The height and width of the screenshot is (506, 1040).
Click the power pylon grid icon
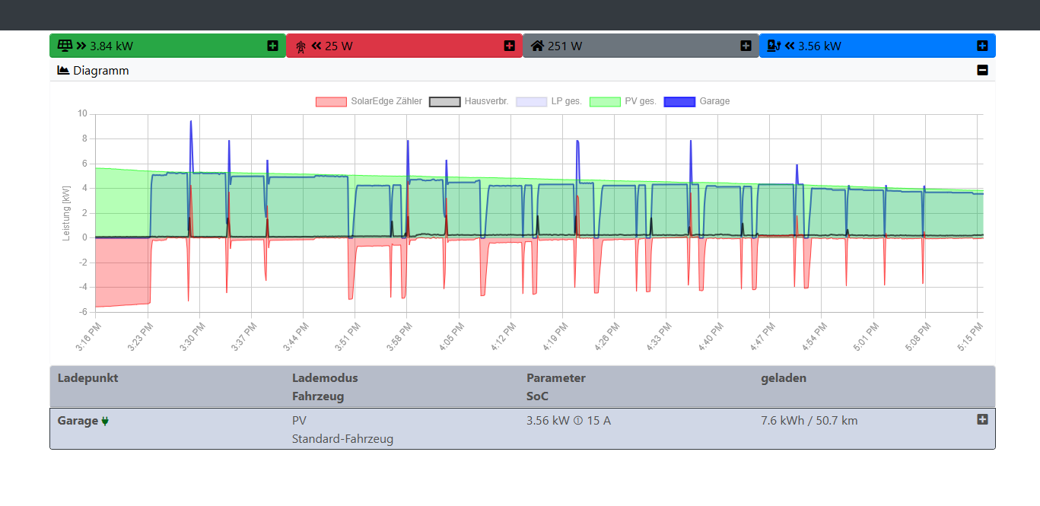click(301, 46)
